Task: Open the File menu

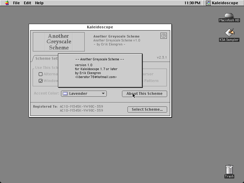Action: 16,3
